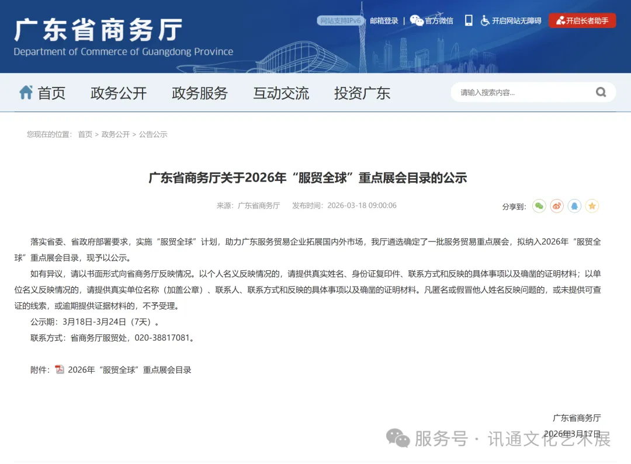
Task: Click the 分享到 label
Action: click(514, 207)
